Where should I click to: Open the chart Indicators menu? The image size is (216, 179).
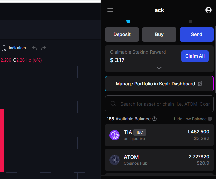coord(17,48)
